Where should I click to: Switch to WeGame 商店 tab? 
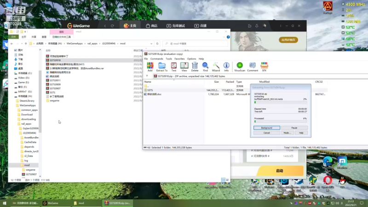(152, 26)
